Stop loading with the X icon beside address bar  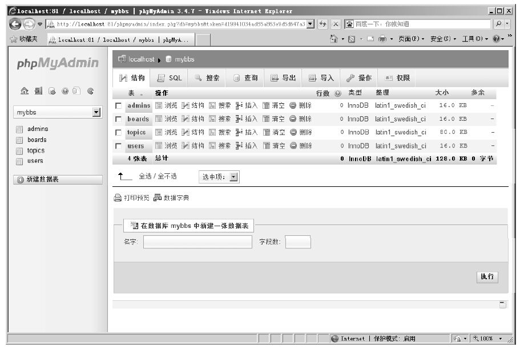pos(336,24)
